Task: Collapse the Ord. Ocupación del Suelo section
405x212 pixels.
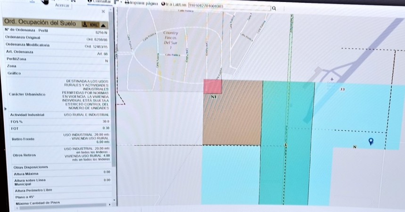Action: [x=103, y=25]
